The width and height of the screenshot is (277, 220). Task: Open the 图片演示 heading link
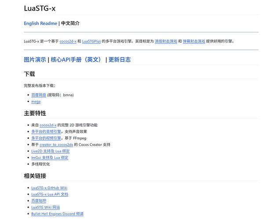pos(35,59)
